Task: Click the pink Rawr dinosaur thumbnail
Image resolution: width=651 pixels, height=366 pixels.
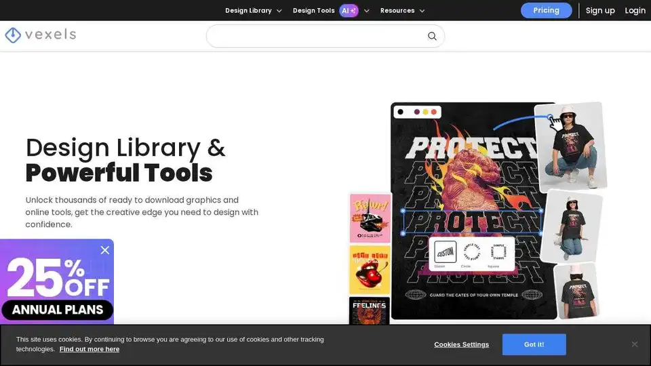Action: click(370, 218)
